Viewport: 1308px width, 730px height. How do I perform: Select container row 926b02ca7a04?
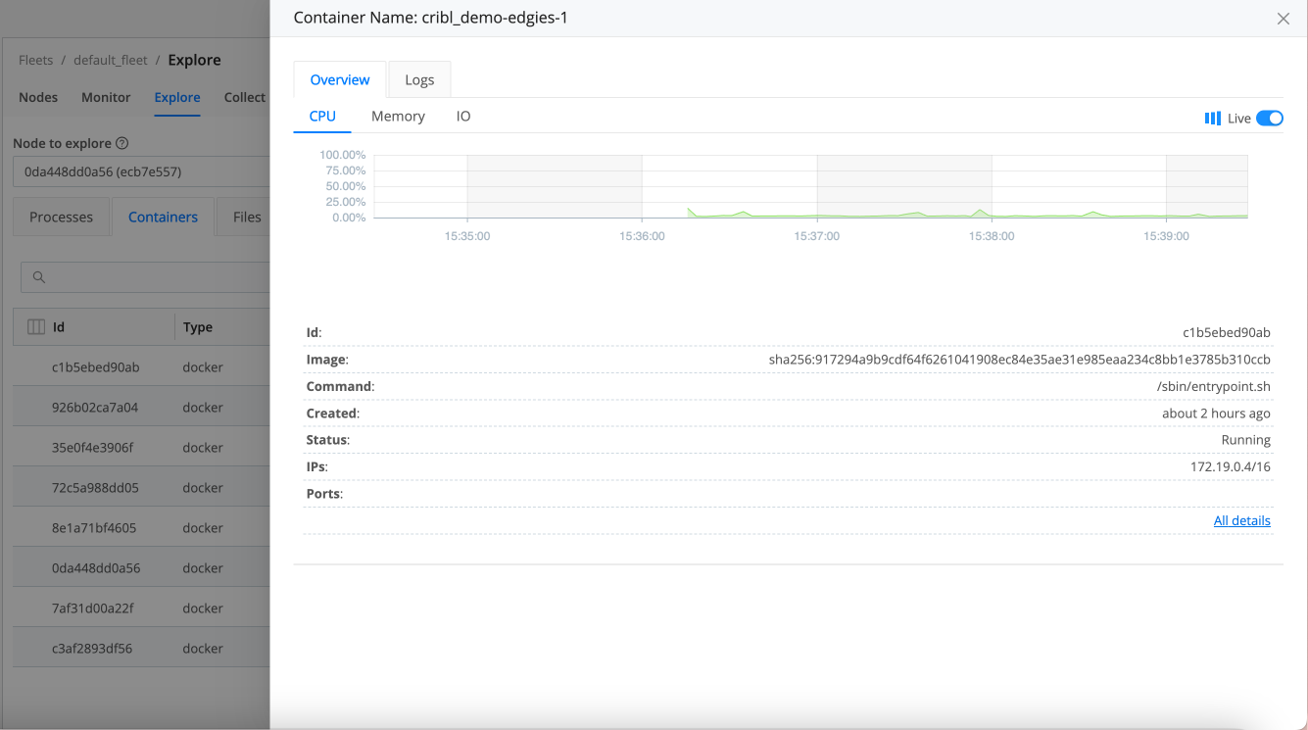tap(96, 408)
